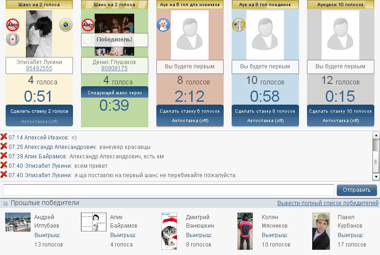Toggle Автоставка (off) on the 10-голосов auction
This screenshot has height=255, width=380.
tap(341, 121)
